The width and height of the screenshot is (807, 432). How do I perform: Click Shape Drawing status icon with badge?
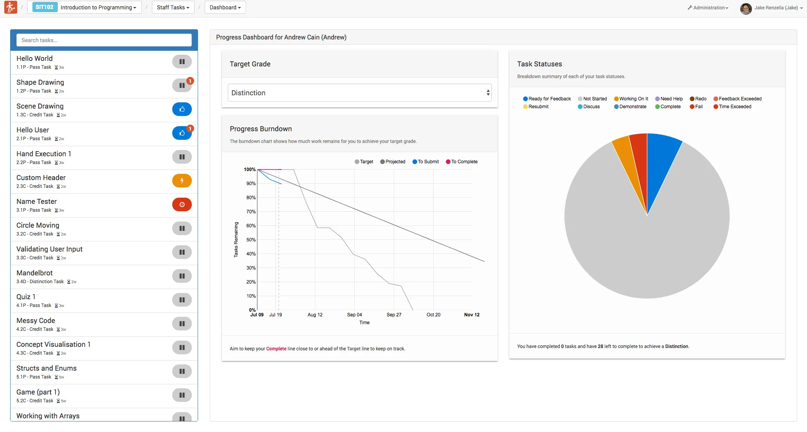[x=182, y=86]
